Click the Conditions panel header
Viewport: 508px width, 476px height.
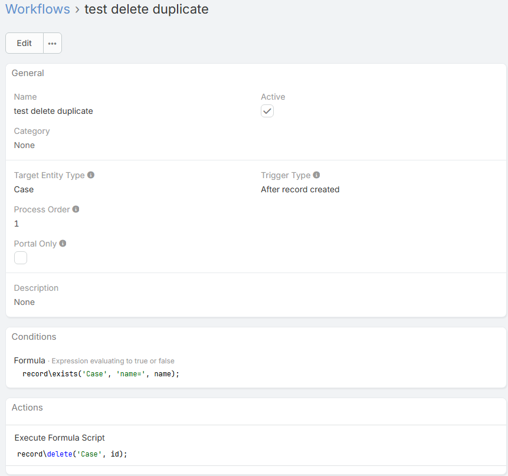[34, 337]
